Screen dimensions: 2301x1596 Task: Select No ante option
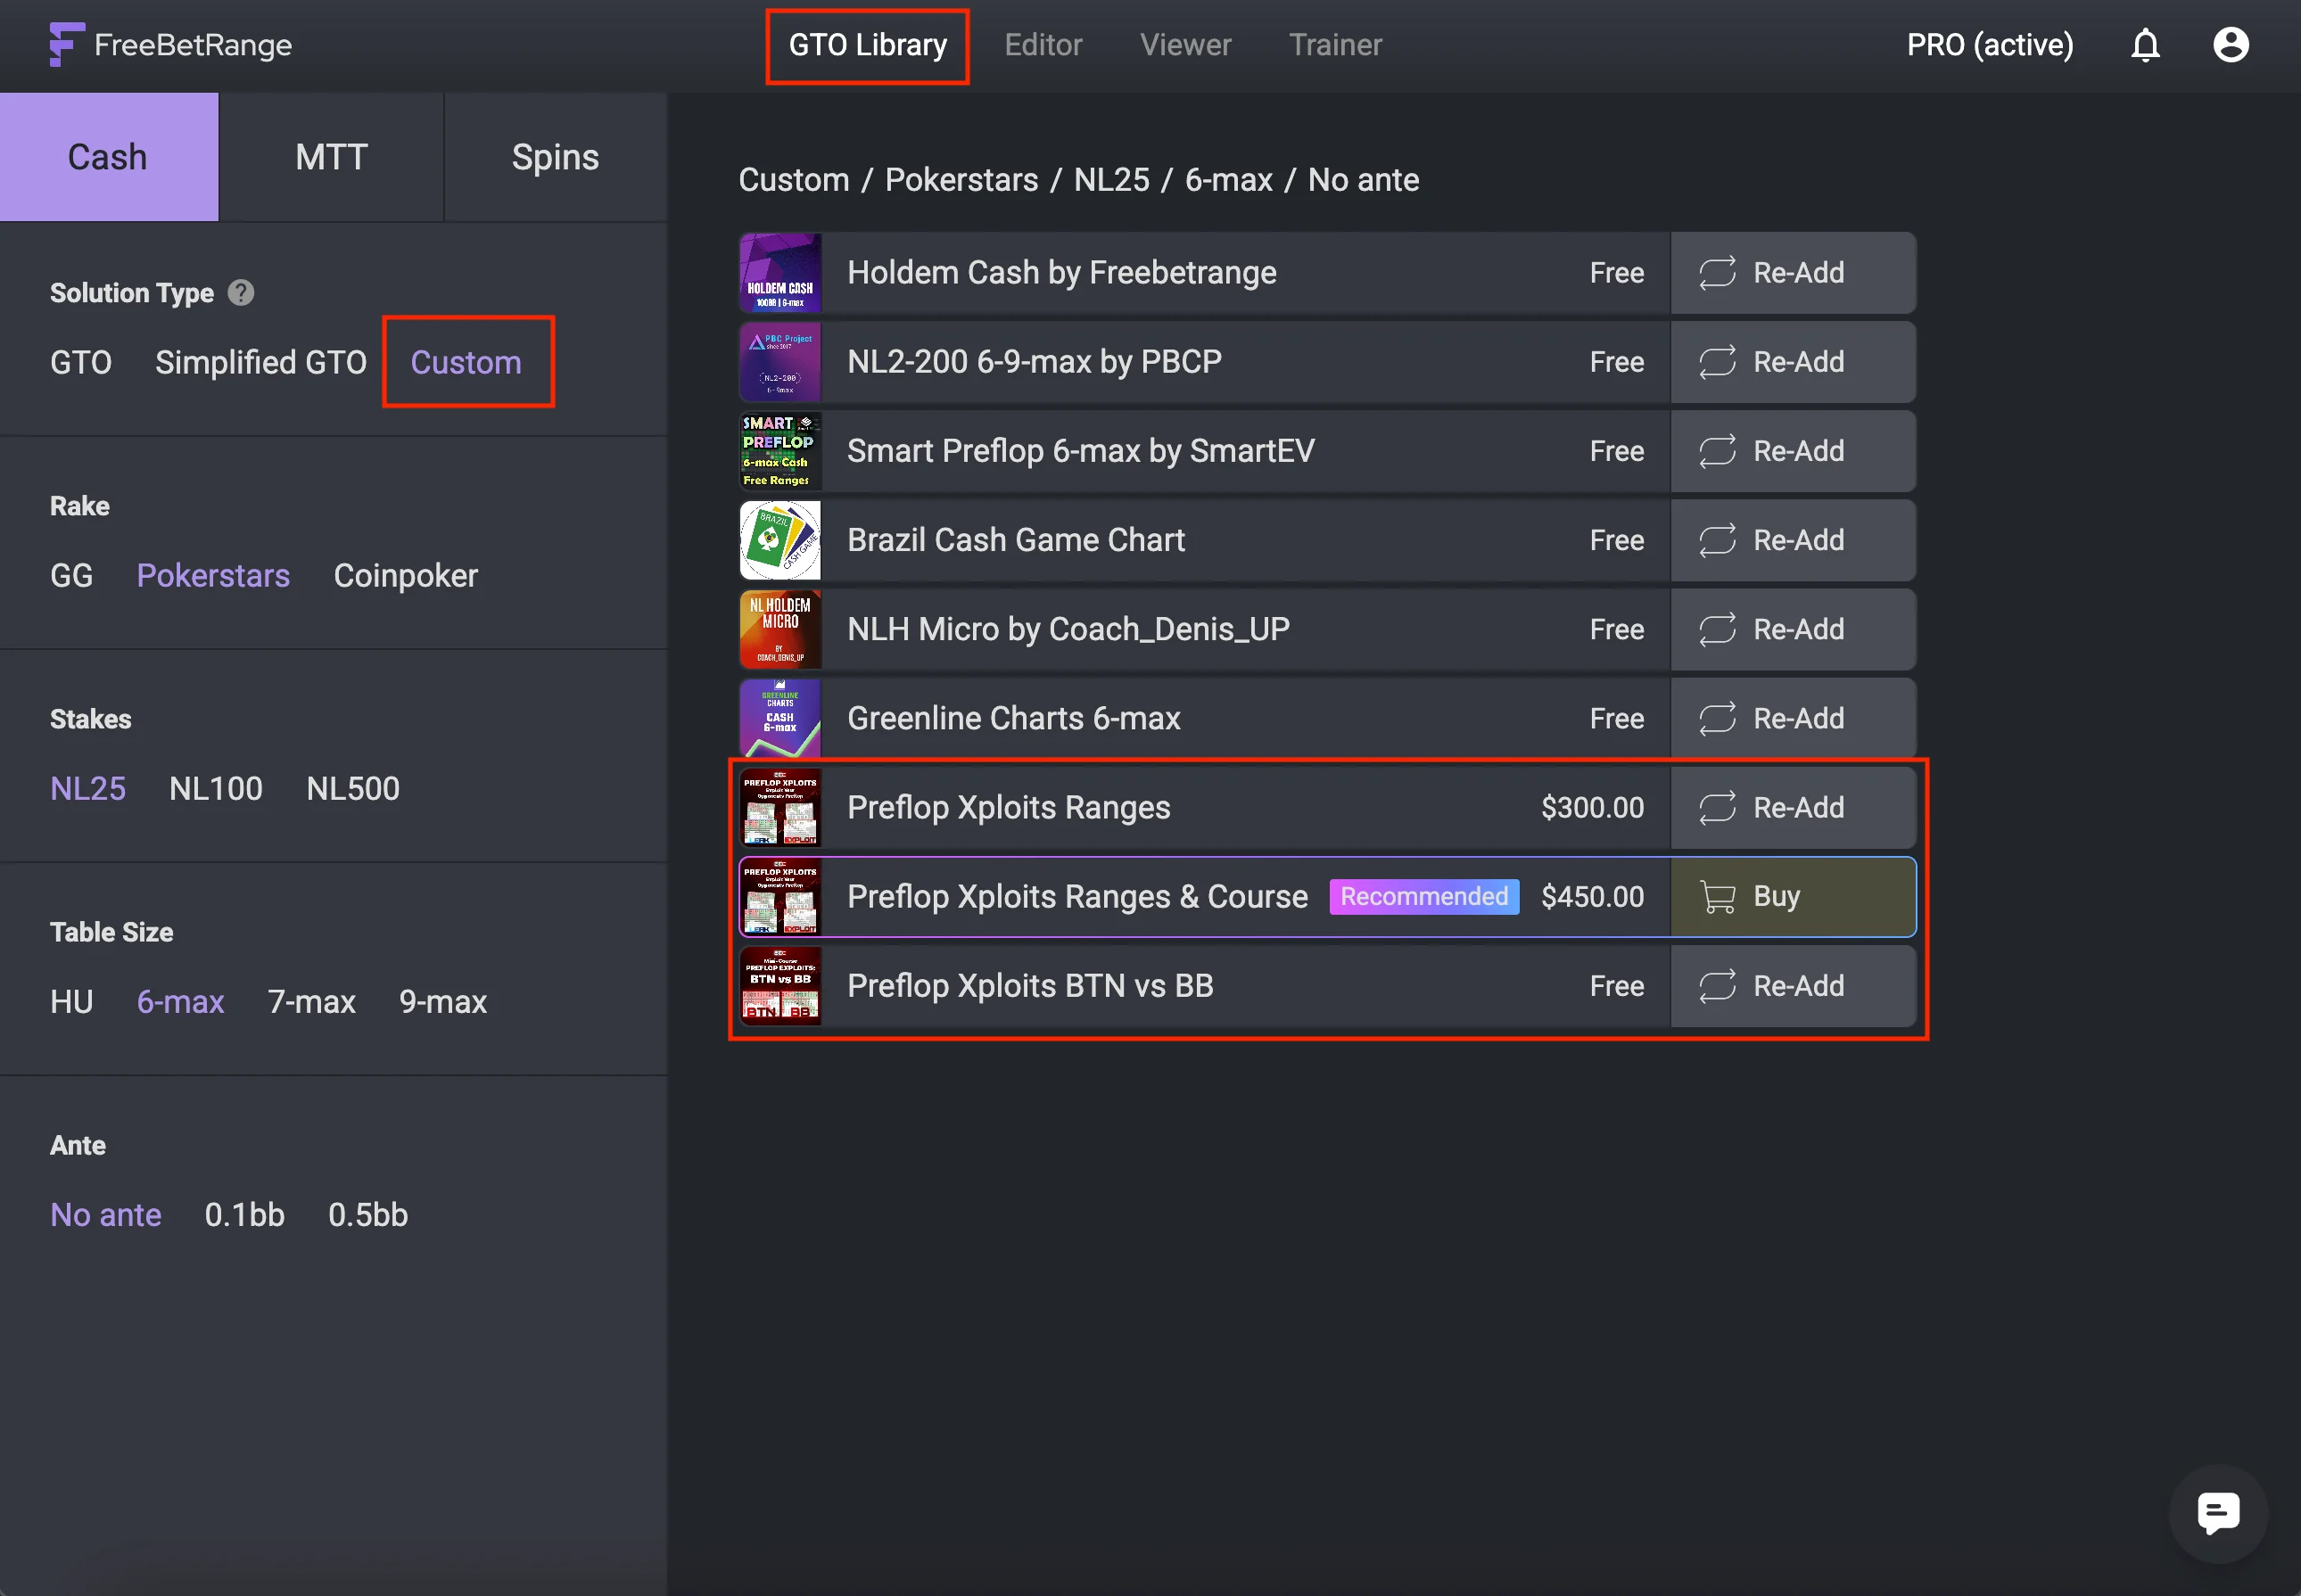point(105,1214)
